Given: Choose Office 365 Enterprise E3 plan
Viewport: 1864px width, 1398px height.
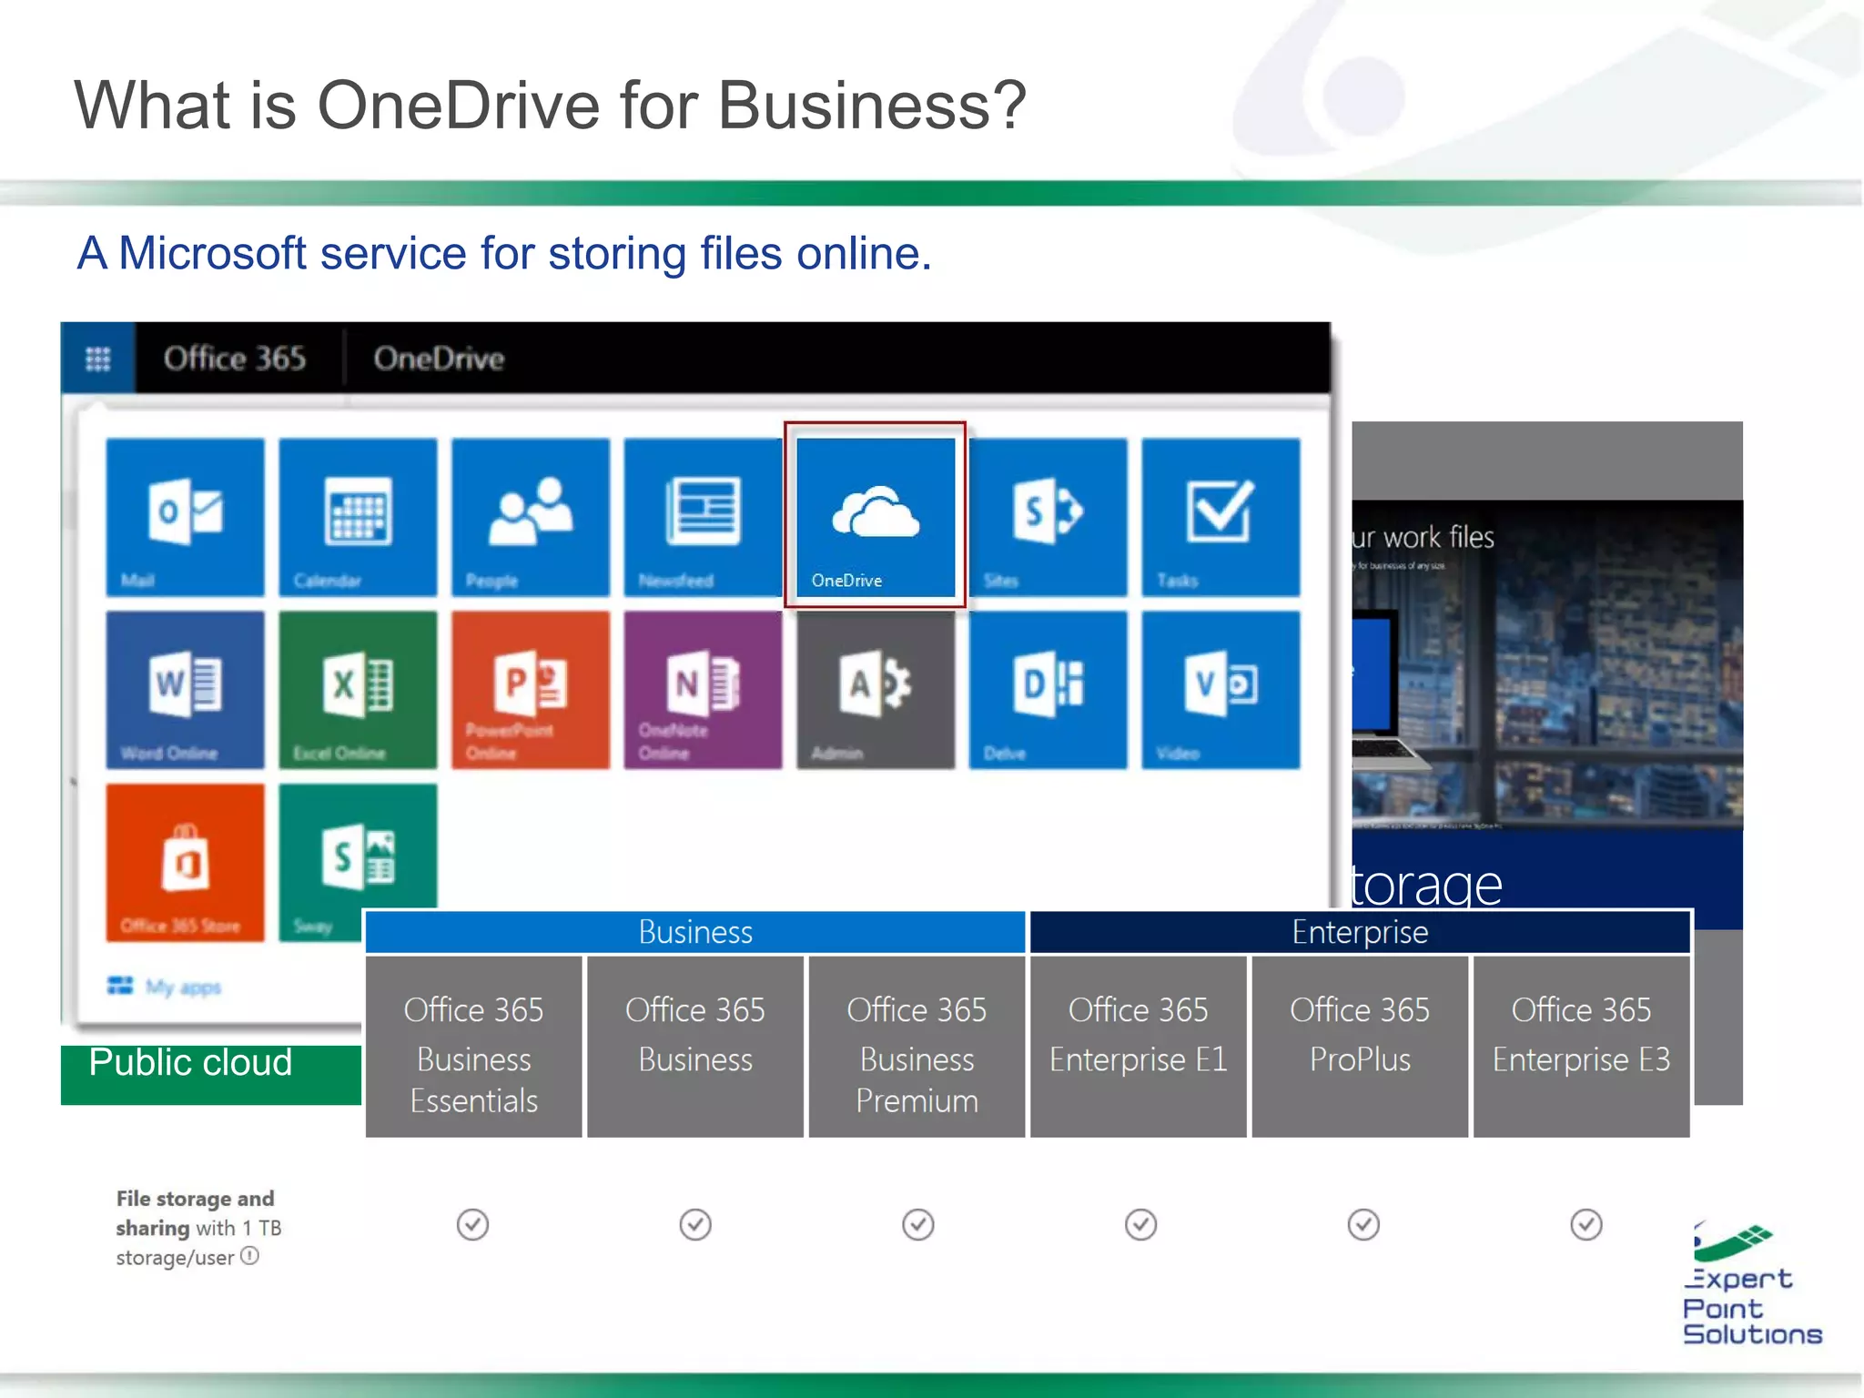Looking at the screenshot, I should [x=1581, y=1047].
